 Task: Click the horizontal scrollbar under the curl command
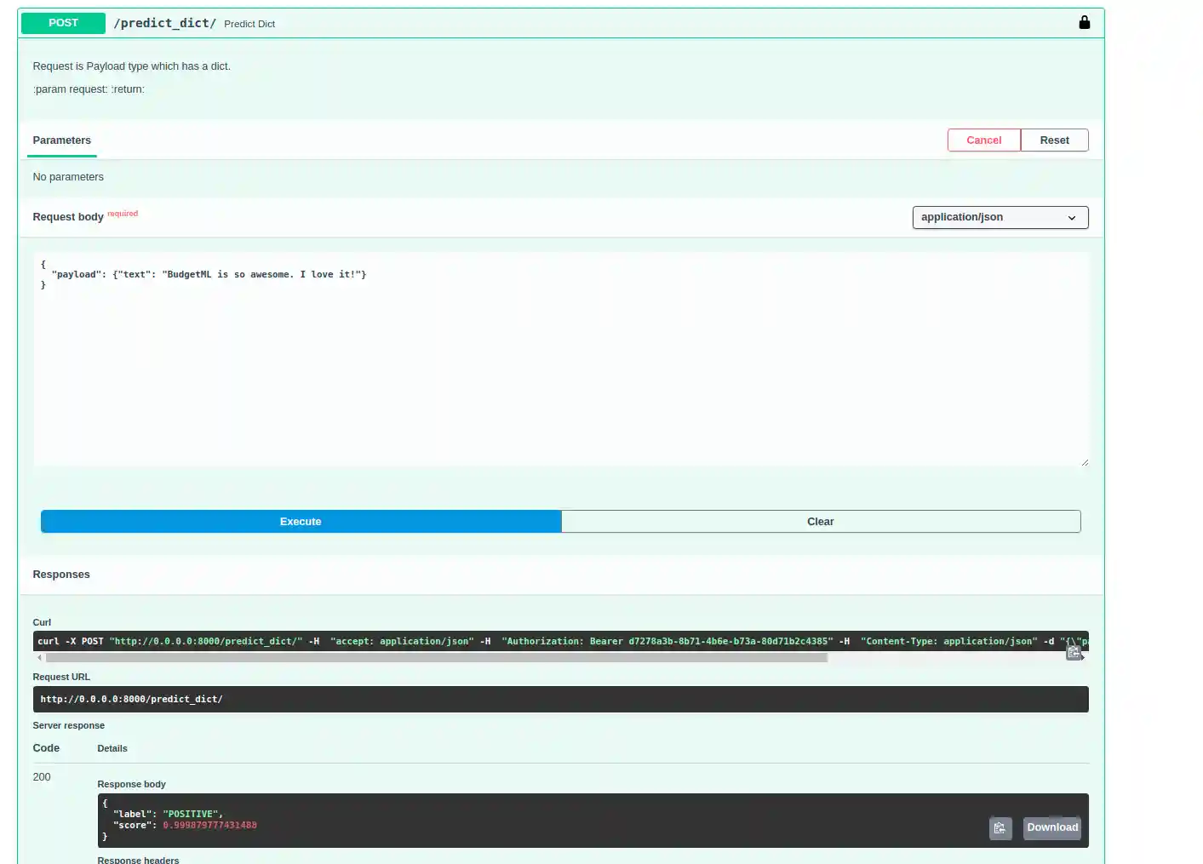coord(426,657)
